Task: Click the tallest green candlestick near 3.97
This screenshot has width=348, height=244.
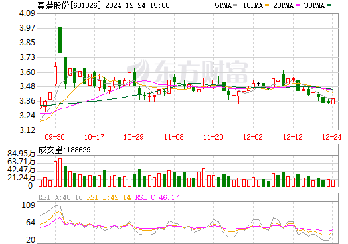Action: point(60,39)
